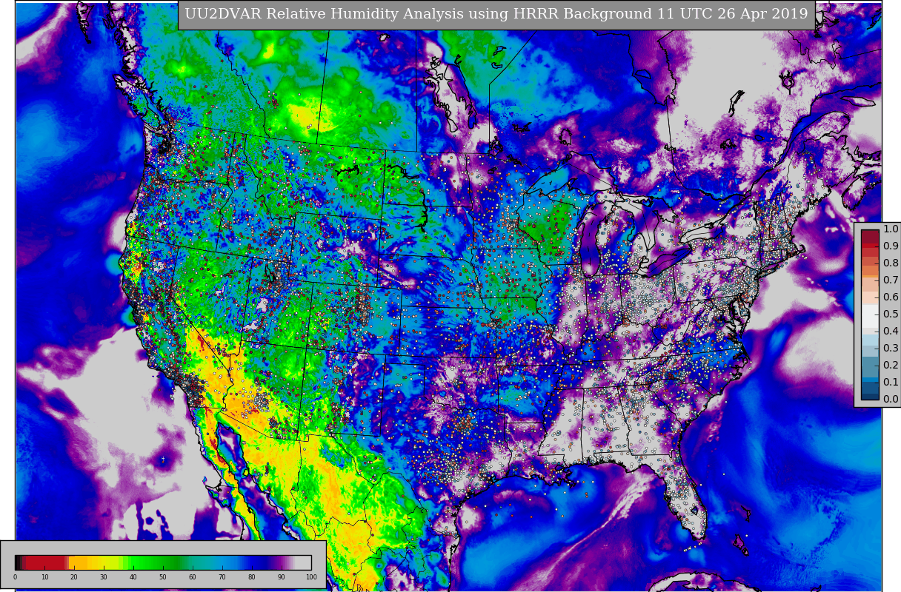Click the 0.4 label on the right legend
The image size is (901, 592).
[891, 331]
